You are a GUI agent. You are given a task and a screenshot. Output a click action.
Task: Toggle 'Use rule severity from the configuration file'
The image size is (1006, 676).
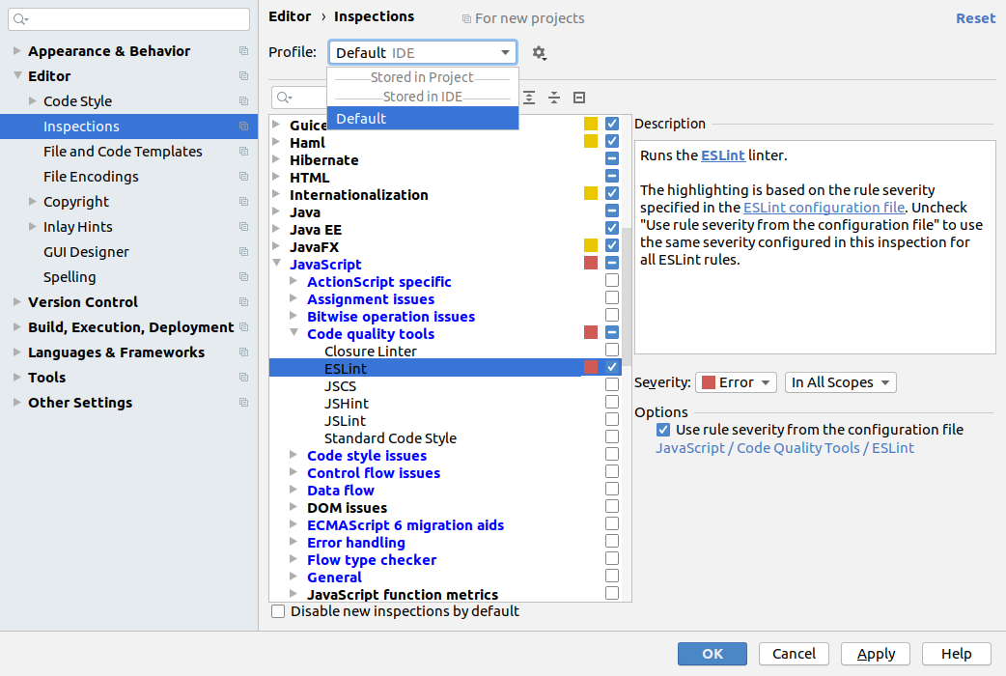tap(663, 430)
